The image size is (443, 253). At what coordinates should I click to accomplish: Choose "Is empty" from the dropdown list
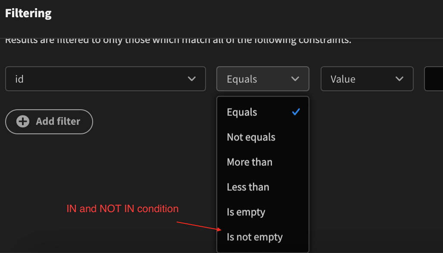[246, 212]
